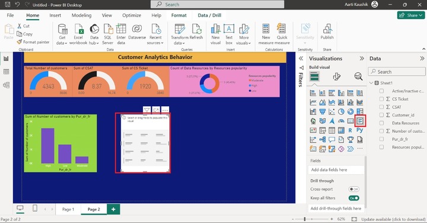Choose the funnel chart visual
This screenshot has width=427, height=223.
323,111
